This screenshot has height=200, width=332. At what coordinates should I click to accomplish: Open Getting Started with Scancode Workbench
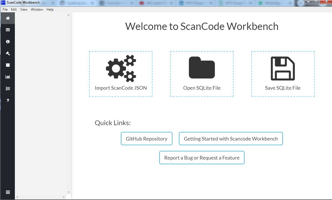point(231,139)
